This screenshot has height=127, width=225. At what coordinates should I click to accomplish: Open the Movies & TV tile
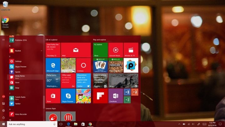click(131, 50)
